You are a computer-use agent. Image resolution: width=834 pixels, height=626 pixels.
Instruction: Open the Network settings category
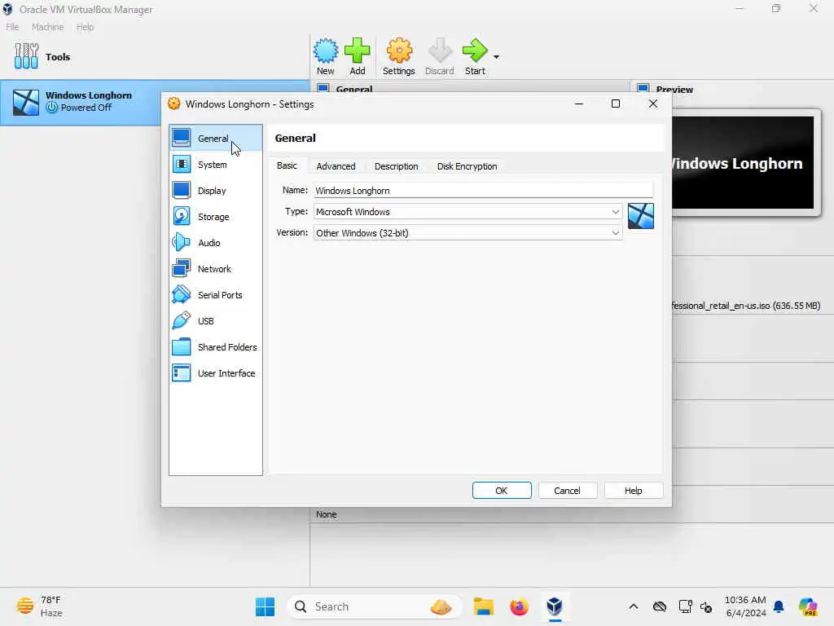pos(215,269)
